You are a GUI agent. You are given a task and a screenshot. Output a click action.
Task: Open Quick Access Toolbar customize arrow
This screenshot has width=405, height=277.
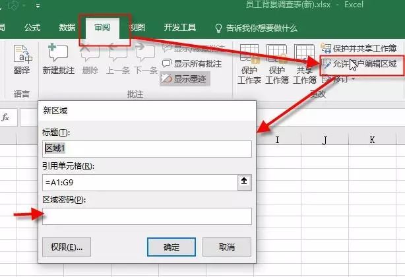[38, 6]
